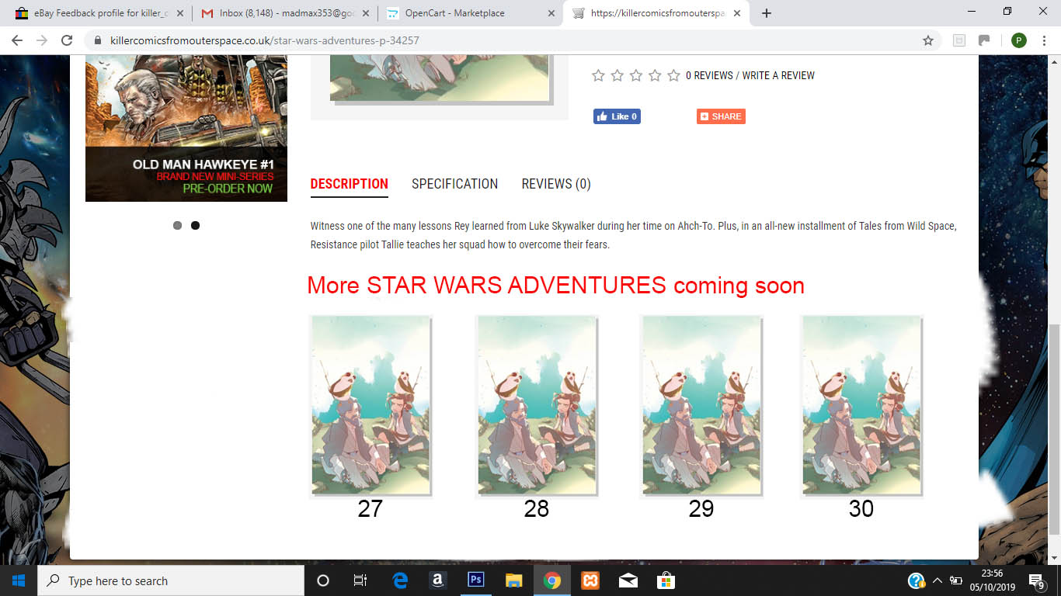Expand hidden system tray icons

pyautogui.click(x=938, y=580)
